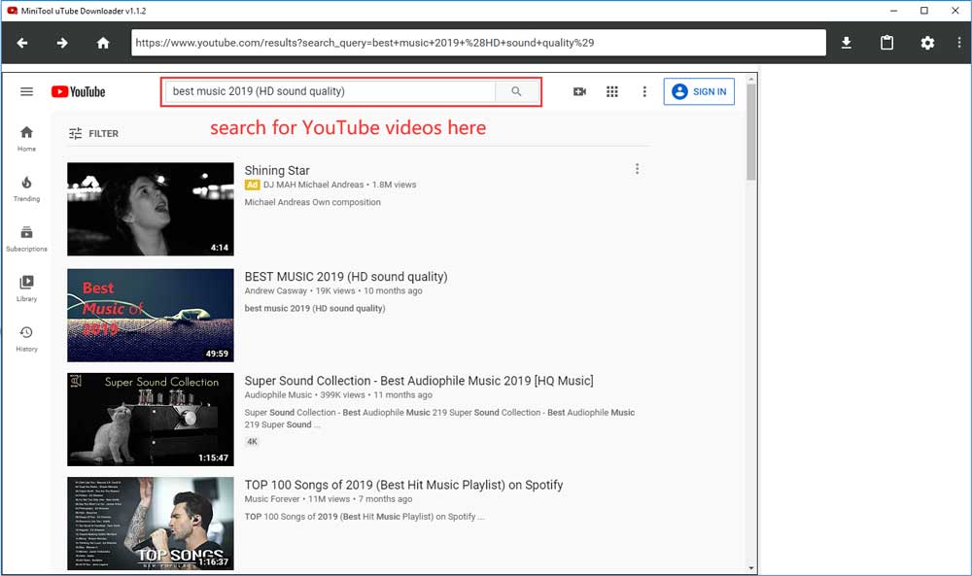Minimize the MiniTool uTube Downloader window

pos(893,11)
